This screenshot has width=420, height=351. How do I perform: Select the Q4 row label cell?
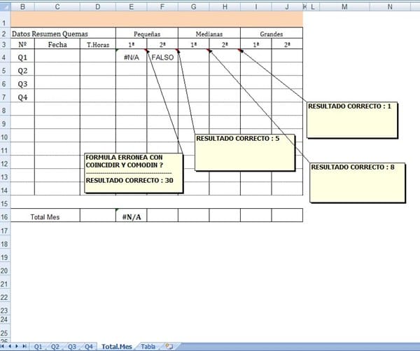(x=23, y=96)
